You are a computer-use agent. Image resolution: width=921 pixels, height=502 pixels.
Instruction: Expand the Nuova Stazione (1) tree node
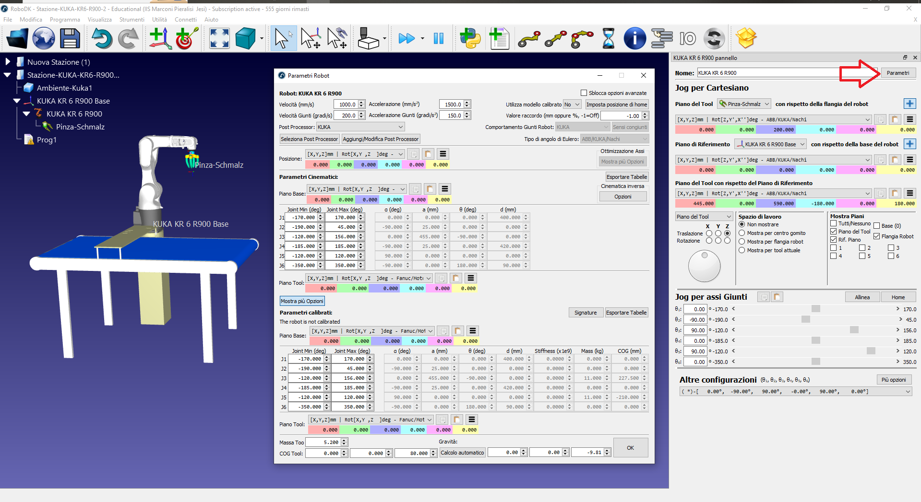[x=8, y=62]
